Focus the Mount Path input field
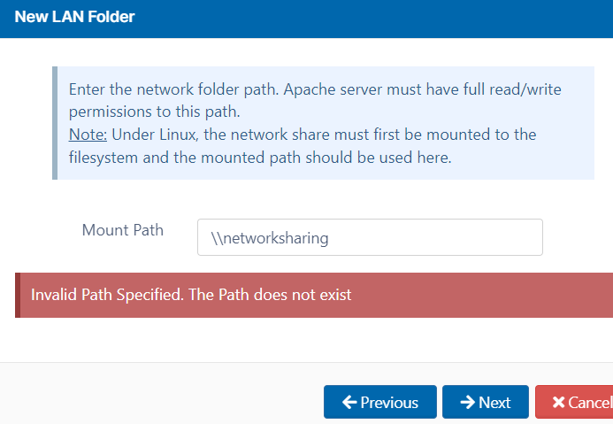Screen dimensions: 613x424 pos(370,237)
